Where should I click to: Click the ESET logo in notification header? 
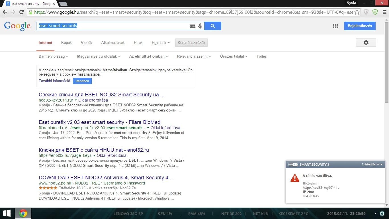coord(293,165)
